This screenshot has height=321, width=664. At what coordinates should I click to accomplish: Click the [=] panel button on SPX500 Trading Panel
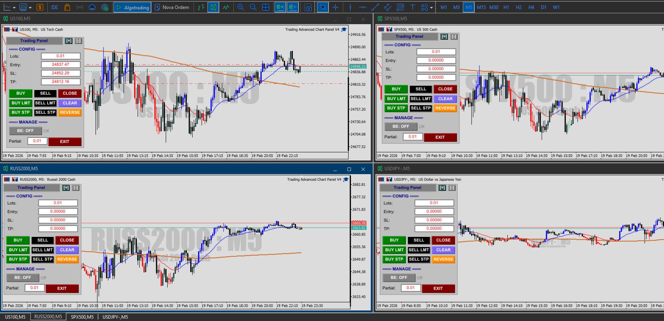point(444,37)
